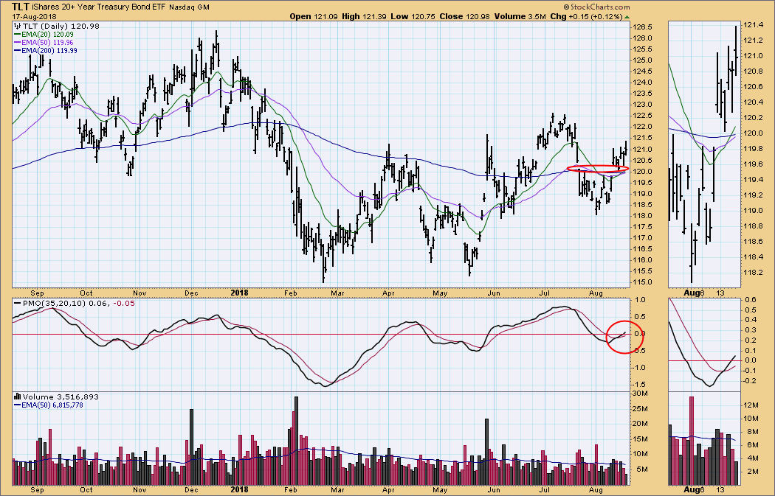The height and width of the screenshot is (496, 775).
Task: Click the 25M volume axis label
Action: 641,408
